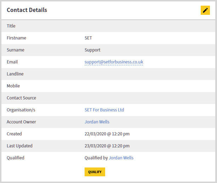The height and width of the screenshot is (183, 217).
Task: Open Jordan Wells link in Qualified row
Action: [121, 158]
